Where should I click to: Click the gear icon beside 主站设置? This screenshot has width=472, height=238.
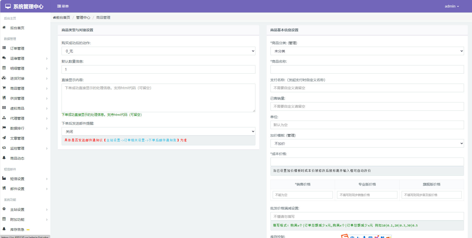tap(4, 209)
